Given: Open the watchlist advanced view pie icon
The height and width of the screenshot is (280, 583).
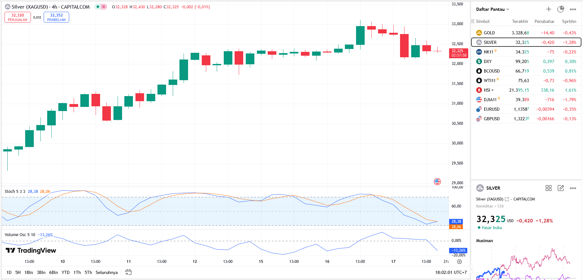Looking at the screenshot, I should [x=560, y=9].
